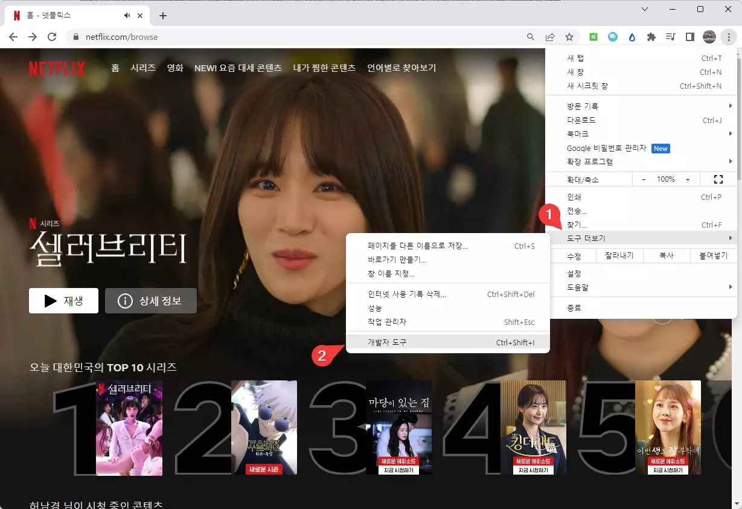The image size is (742, 509).
Task: Open the tab search chevron
Action: coord(645,9)
